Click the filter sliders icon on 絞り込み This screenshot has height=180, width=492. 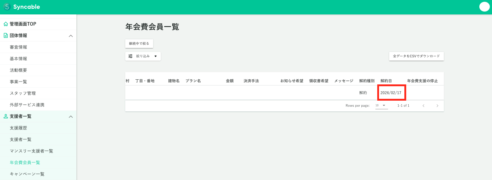pos(131,56)
